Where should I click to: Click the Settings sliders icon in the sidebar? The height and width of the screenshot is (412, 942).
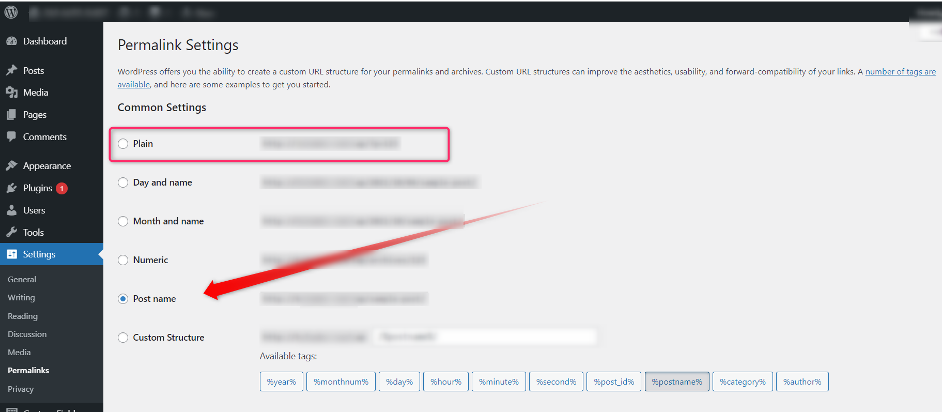11,254
